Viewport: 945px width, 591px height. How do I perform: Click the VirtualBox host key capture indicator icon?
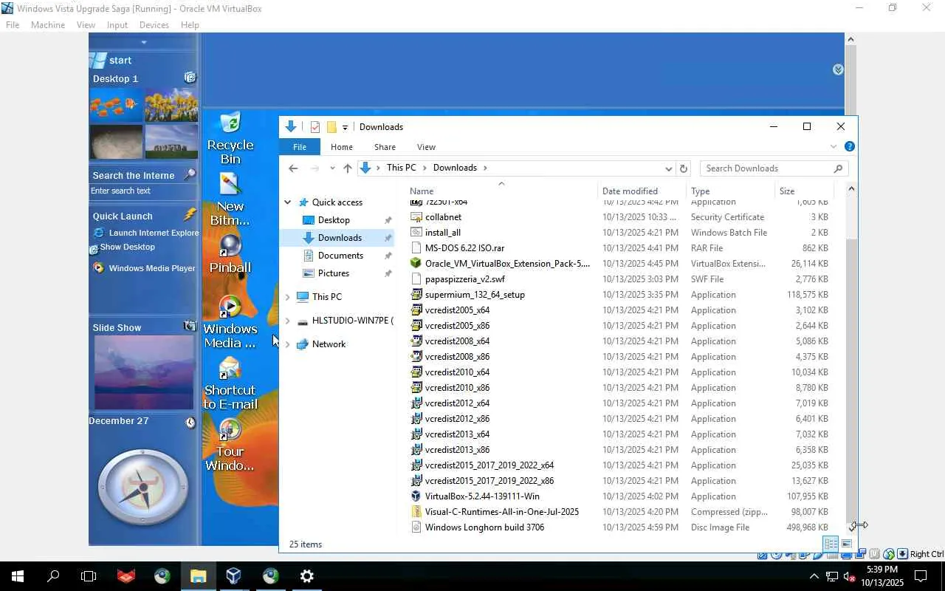(902, 554)
